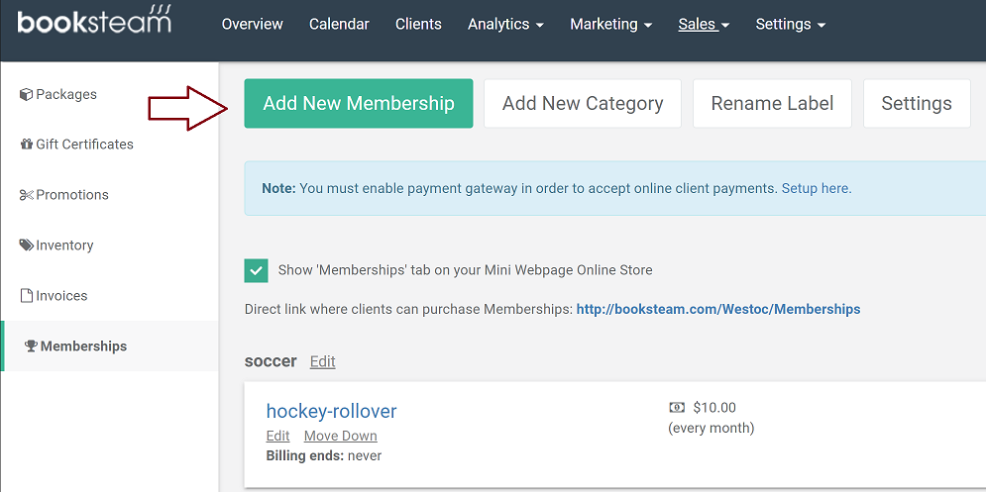Open the hockey-rollover membership link

(331, 411)
